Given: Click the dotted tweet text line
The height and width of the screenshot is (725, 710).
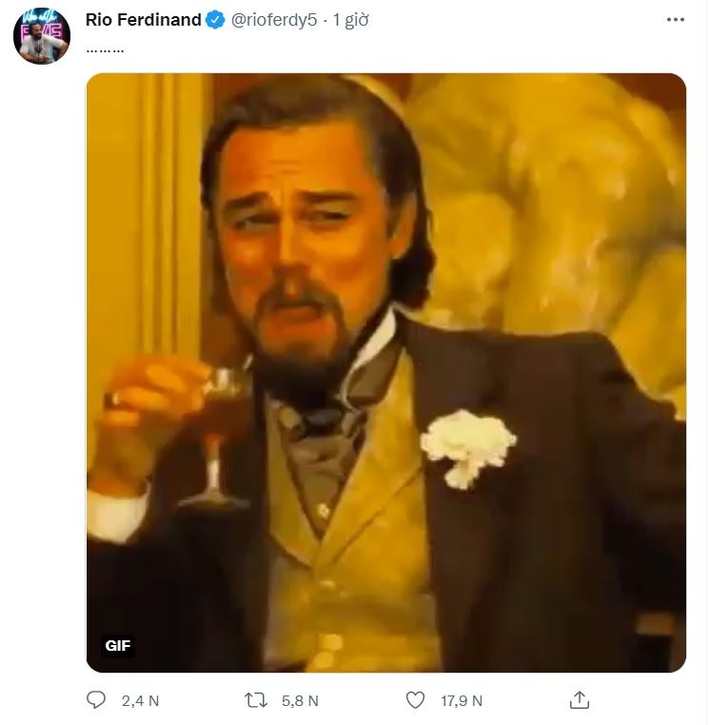Looking at the screenshot, I should (x=105, y=46).
